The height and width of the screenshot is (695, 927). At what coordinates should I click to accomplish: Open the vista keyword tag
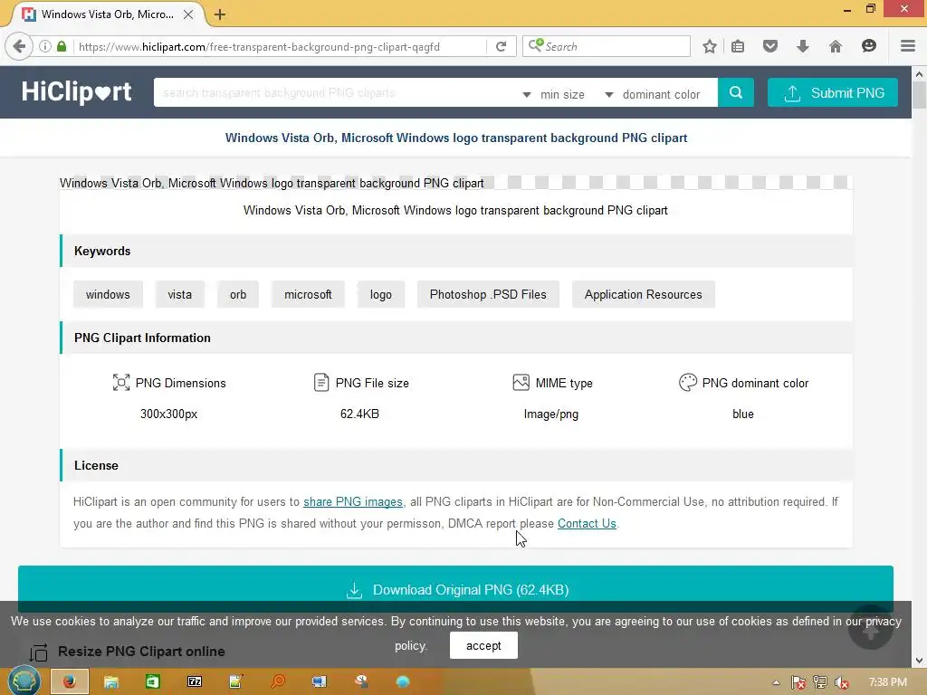[179, 294]
